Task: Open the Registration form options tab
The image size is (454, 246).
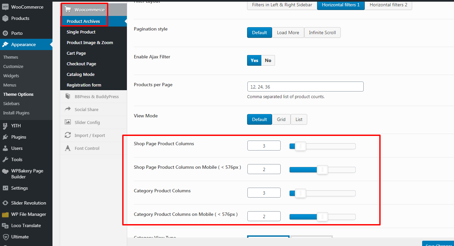Action: [x=93, y=85]
